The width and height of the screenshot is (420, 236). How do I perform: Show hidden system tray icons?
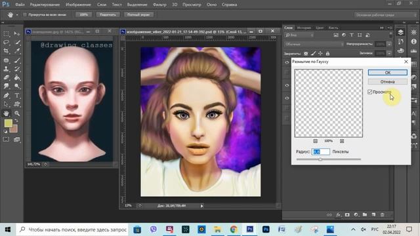tap(353, 229)
